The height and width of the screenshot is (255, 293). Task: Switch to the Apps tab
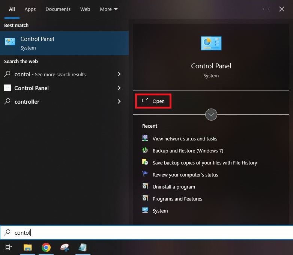point(30,9)
